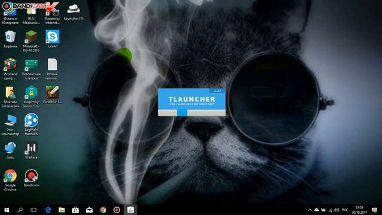Open Task View on the taskbar
The height and width of the screenshot is (215, 382).
[x=33, y=210]
